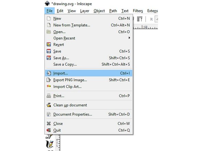This screenshot has height=151, width=202.
Task: Click the Shift+Ctrl+D shortcut text
Action: click(119, 114)
